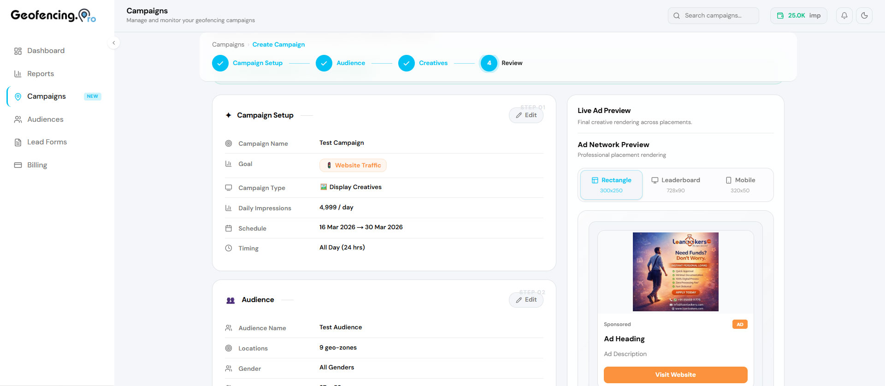Click the Campaigns breadcrumb link
The image size is (885, 386).
[x=228, y=45]
